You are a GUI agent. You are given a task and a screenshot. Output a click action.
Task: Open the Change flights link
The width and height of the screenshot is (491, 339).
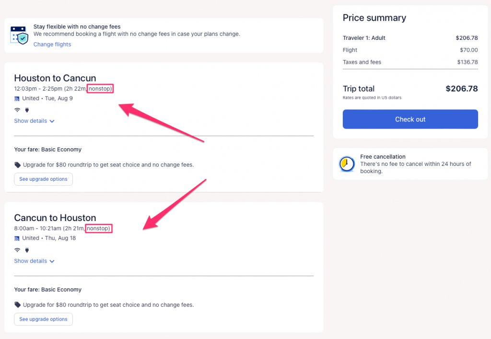pos(52,45)
